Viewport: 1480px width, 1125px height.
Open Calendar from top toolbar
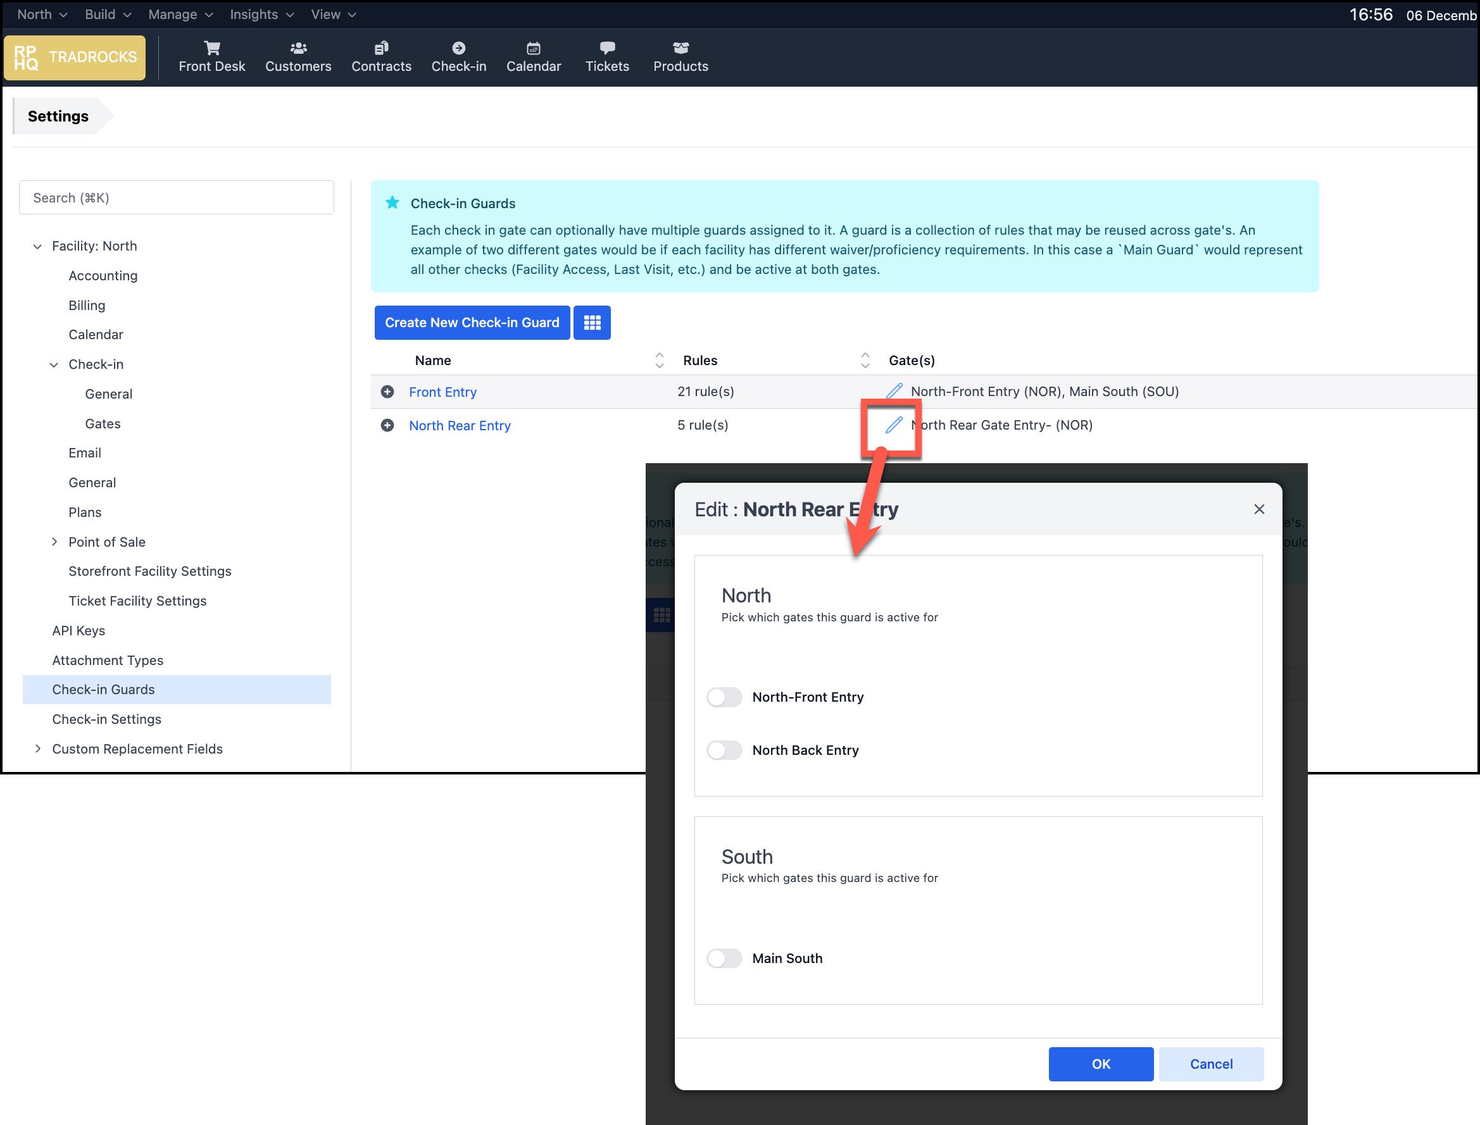(x=533, y=57)
